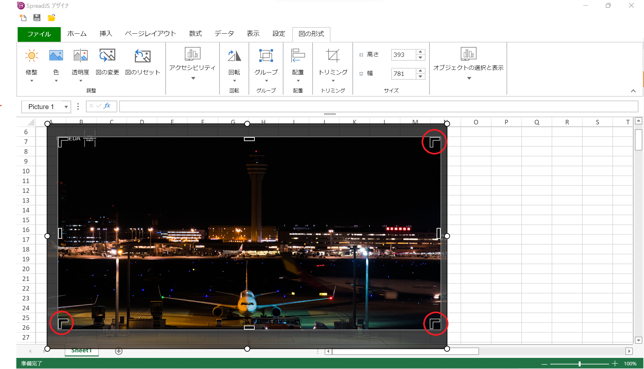
Task: Click the 図の変更 change picture icon
Action: tap(107, 56)
